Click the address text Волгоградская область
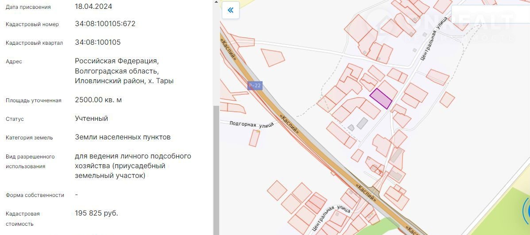This screenshot has width=530, height=235. (117, 71)
